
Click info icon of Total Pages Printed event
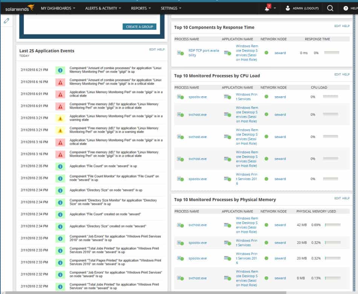60,262
